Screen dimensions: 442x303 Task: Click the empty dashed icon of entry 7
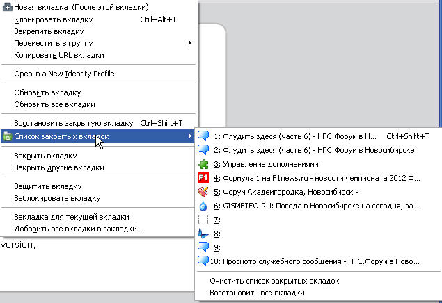coord(203,220)
